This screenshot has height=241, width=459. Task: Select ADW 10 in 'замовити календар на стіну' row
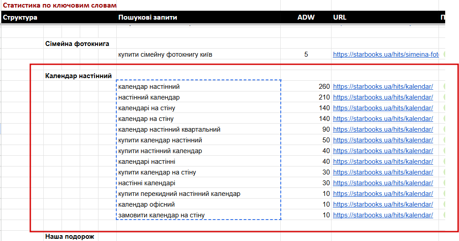[326, 215]
